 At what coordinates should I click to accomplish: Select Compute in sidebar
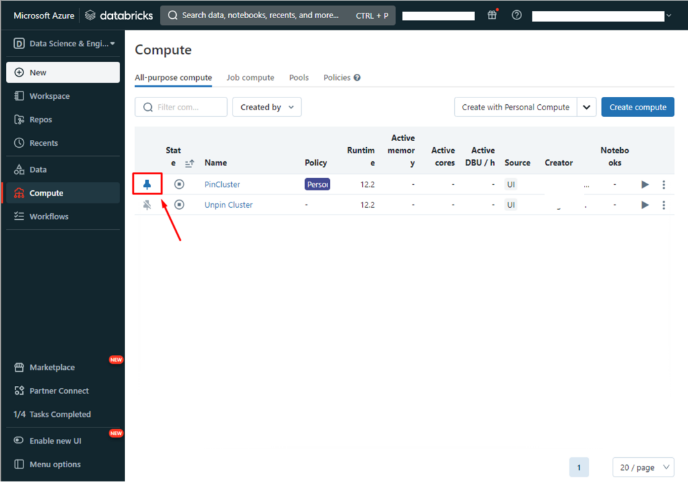[62, 193]
